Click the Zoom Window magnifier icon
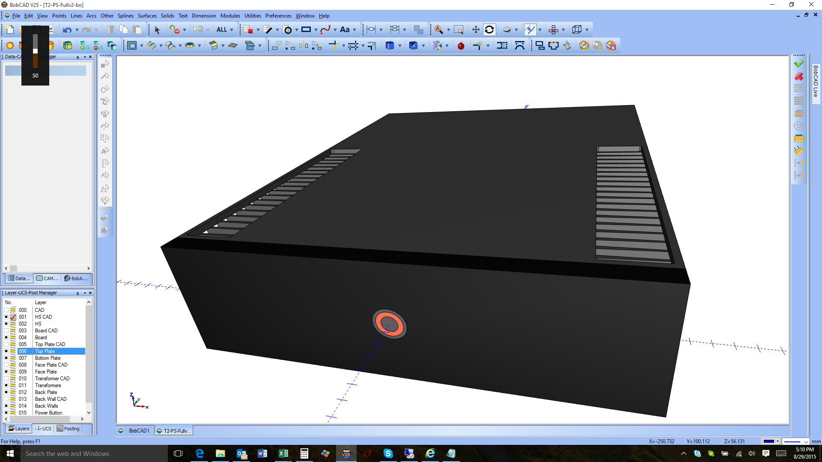822x462 pixels. click(459, 30)
